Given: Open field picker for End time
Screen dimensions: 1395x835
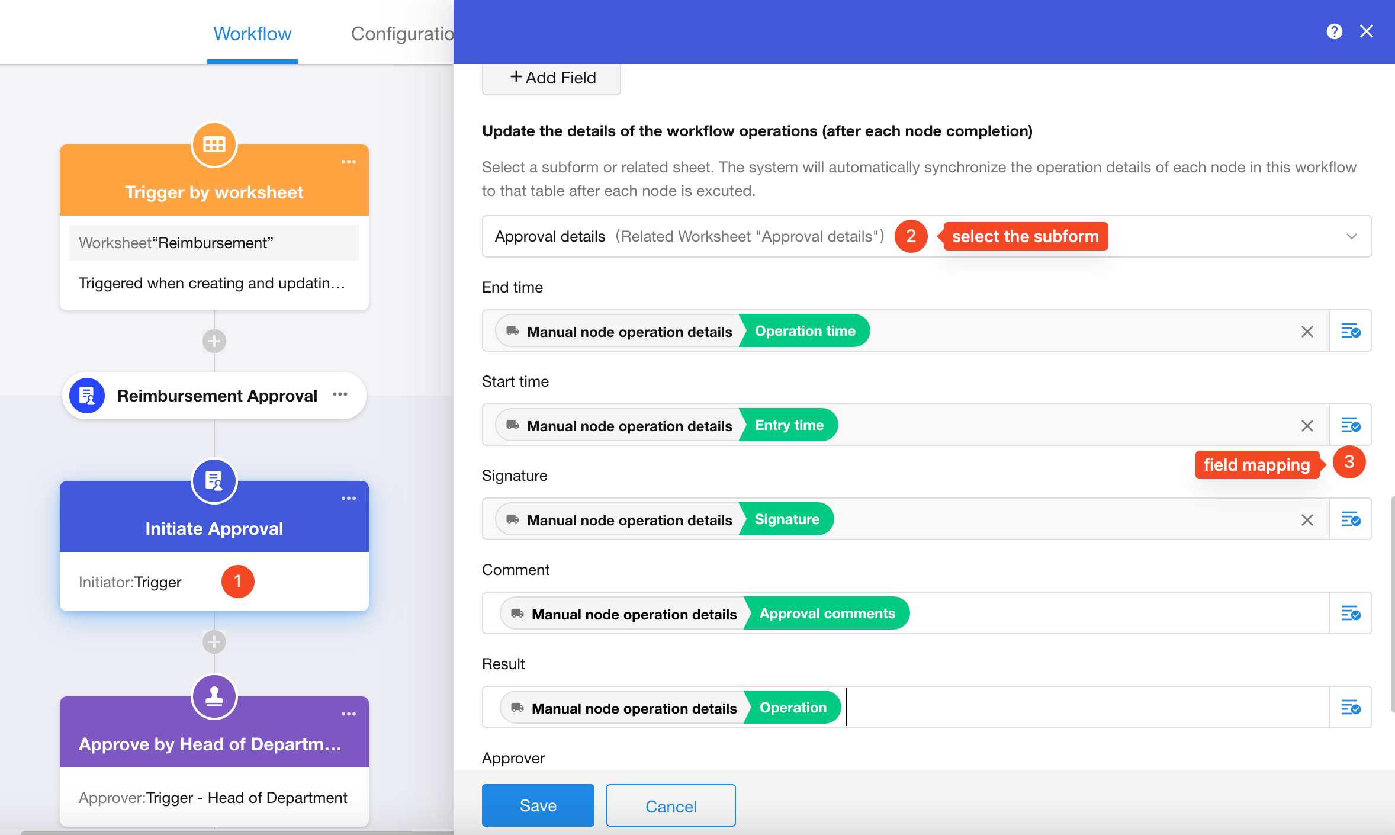Looking at the screenshot, I should click(x=1351, y=330).
